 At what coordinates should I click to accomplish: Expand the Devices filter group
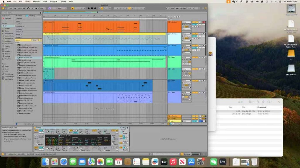coord(19,29)
